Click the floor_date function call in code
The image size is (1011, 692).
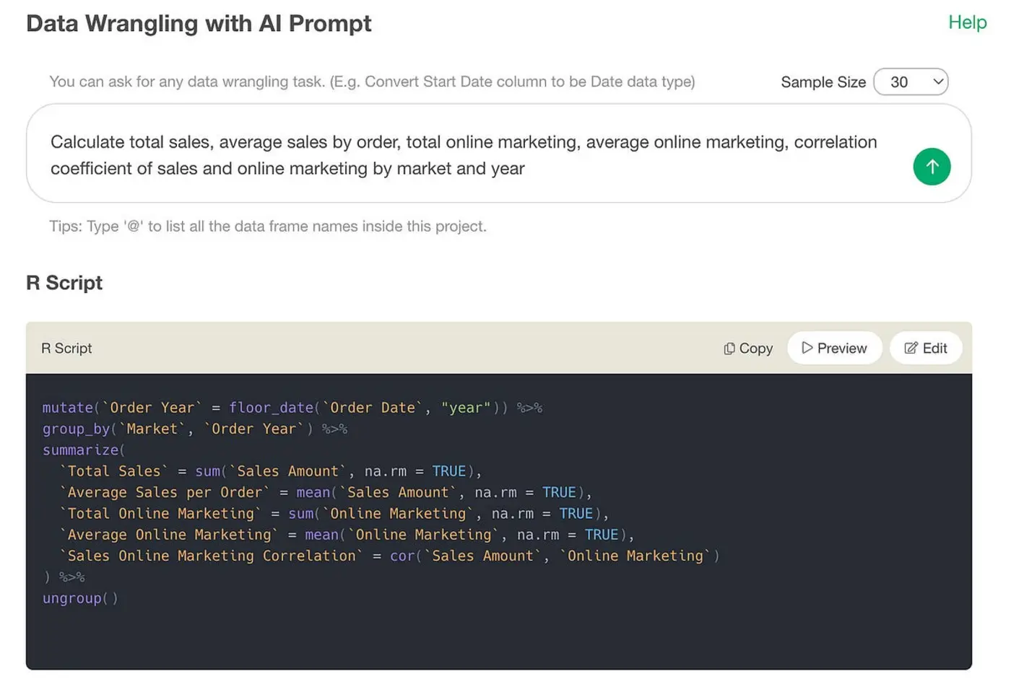271,408
